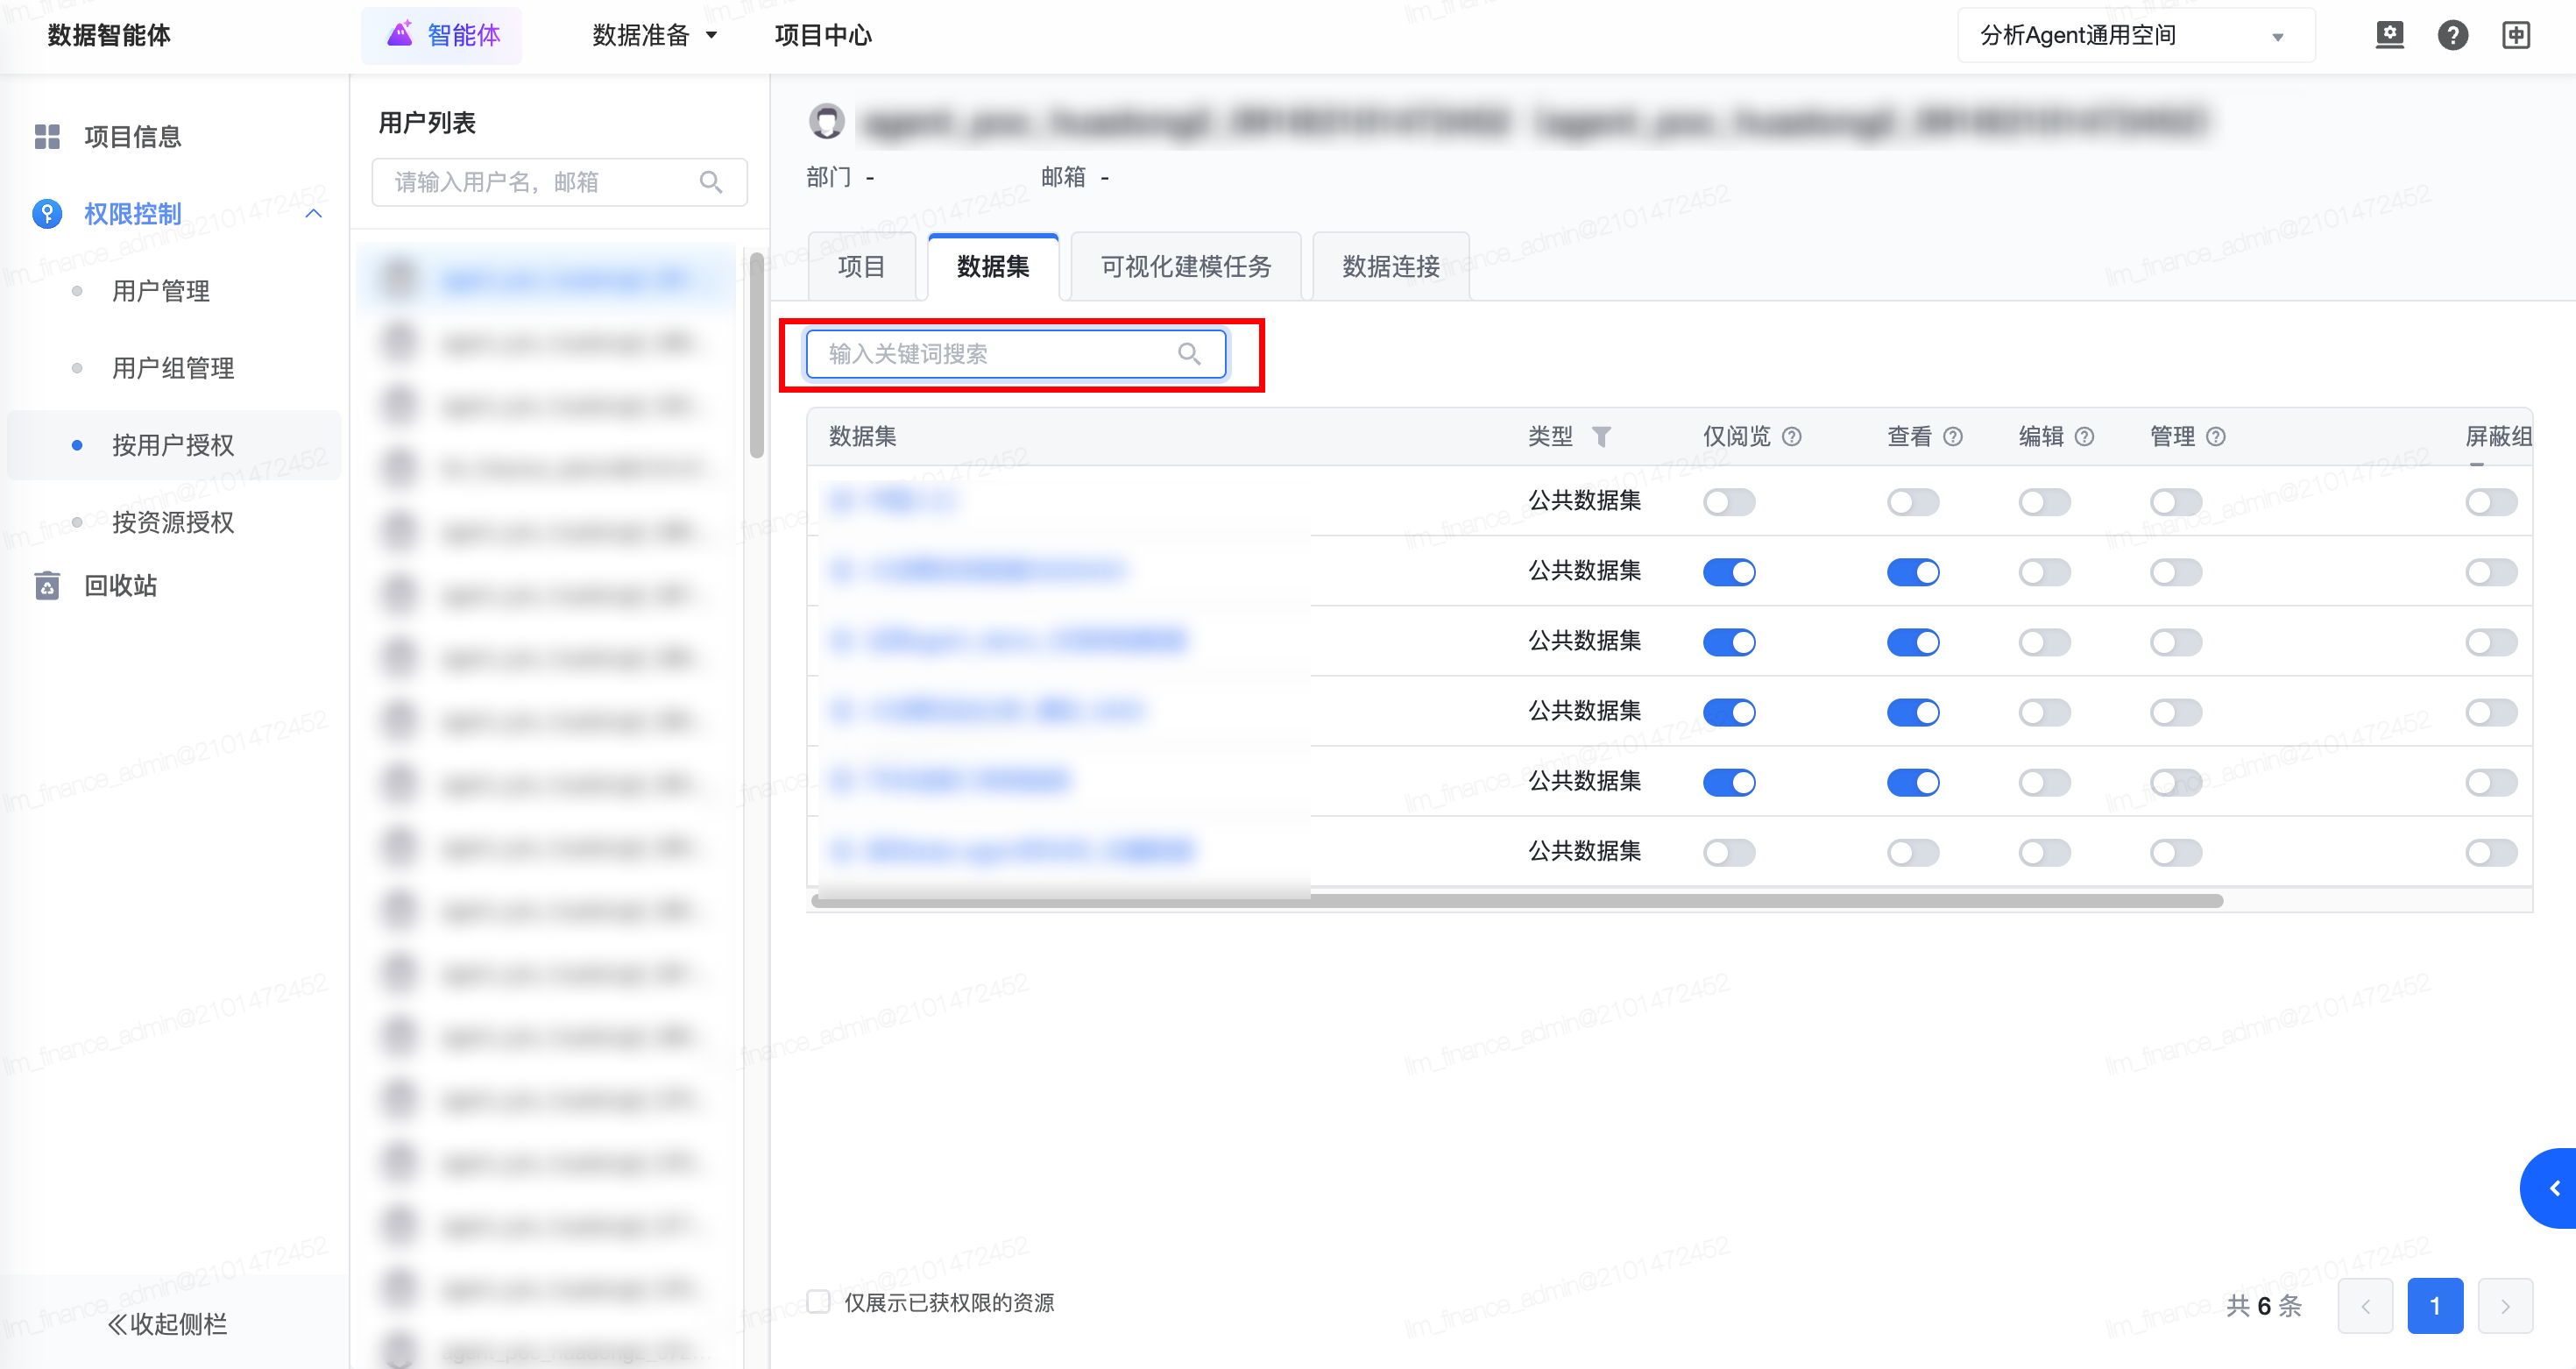The width and height of the screenshot is (2576, 1369).
Task: Click the table horizontal scrollbar
Action: pos(1516,901)
